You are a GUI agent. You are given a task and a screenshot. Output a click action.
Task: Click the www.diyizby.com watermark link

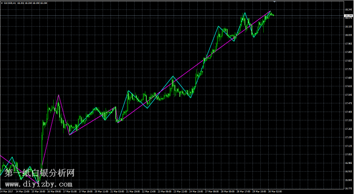(x=39, y=185)
